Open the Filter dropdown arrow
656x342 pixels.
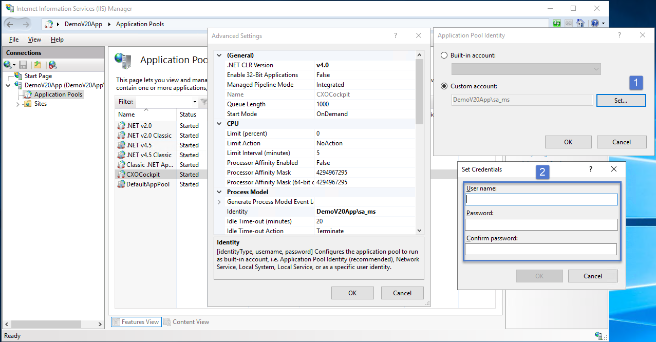tap(195, 102)
